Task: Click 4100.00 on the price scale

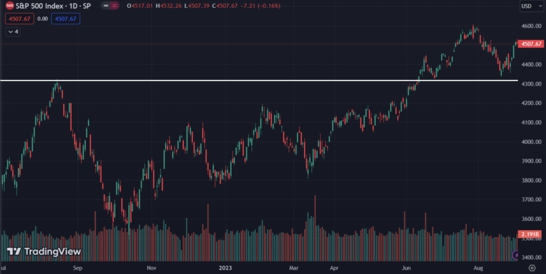Action: (x=532, y=122)
